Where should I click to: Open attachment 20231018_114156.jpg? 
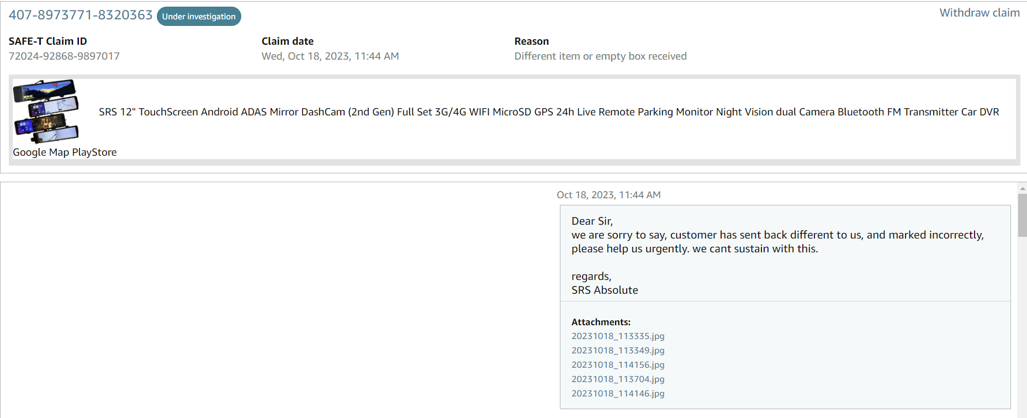point(618,365)
